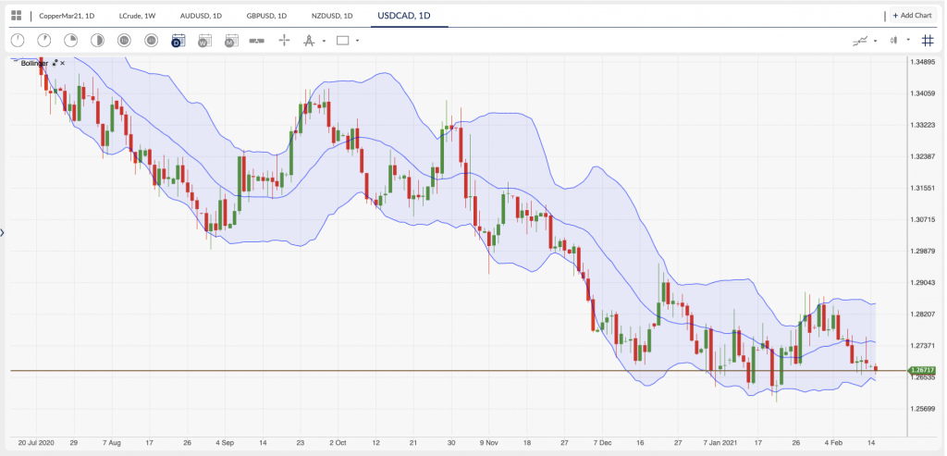Select the 1-minute timeframe clock icon

[18, 41]
